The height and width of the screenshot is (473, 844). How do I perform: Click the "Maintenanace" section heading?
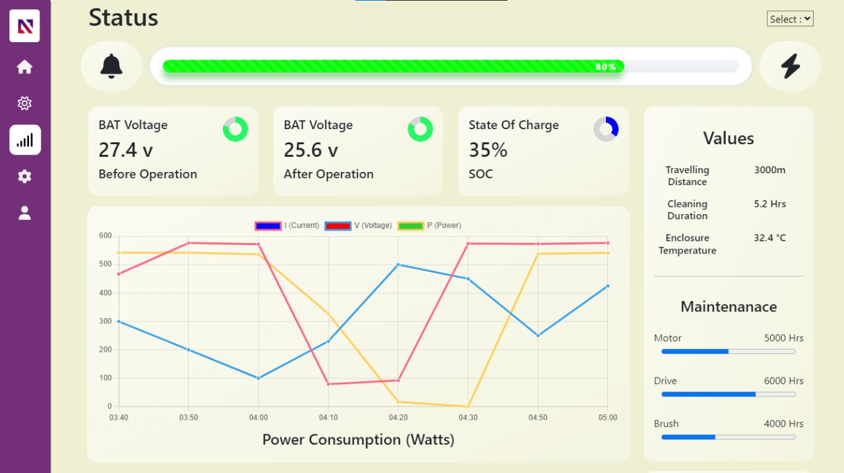tap(729, 306)
